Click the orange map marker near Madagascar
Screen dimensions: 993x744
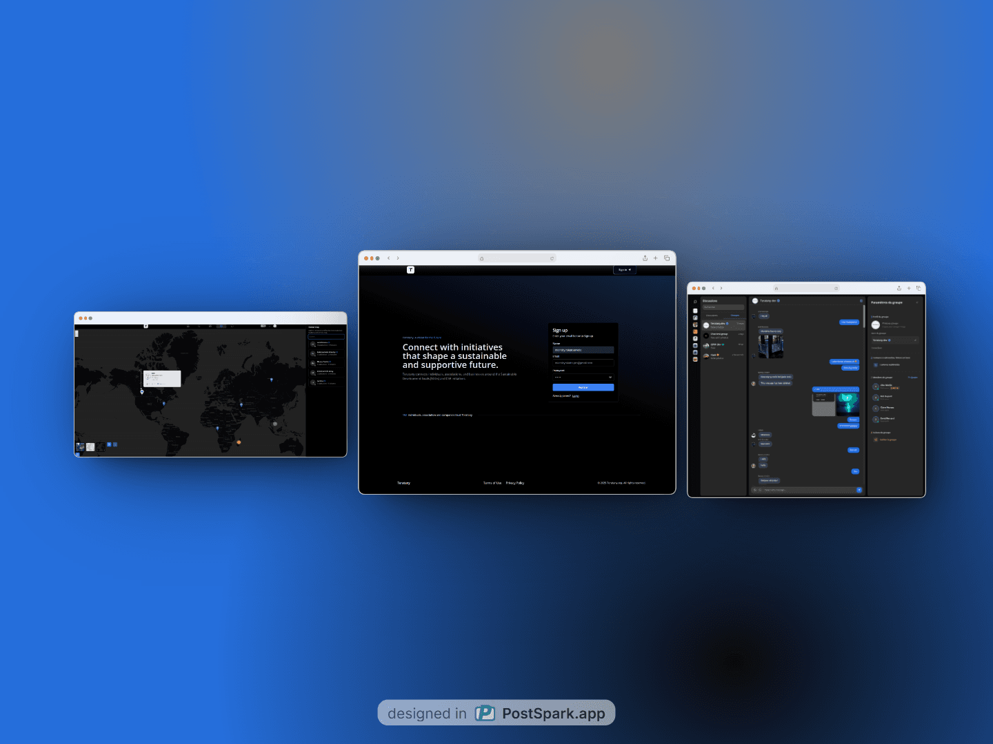239,442
